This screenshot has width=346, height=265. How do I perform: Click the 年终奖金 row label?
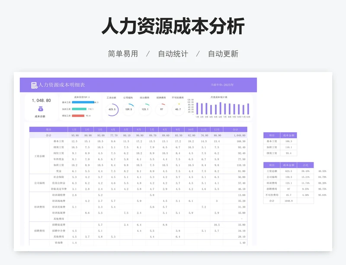pyautogui.click(x=59, y=159)
